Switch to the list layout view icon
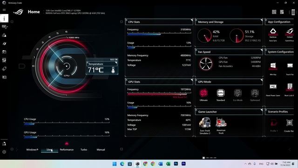The width and height of the screenshot is (298, 168). (x=282, y=12)
